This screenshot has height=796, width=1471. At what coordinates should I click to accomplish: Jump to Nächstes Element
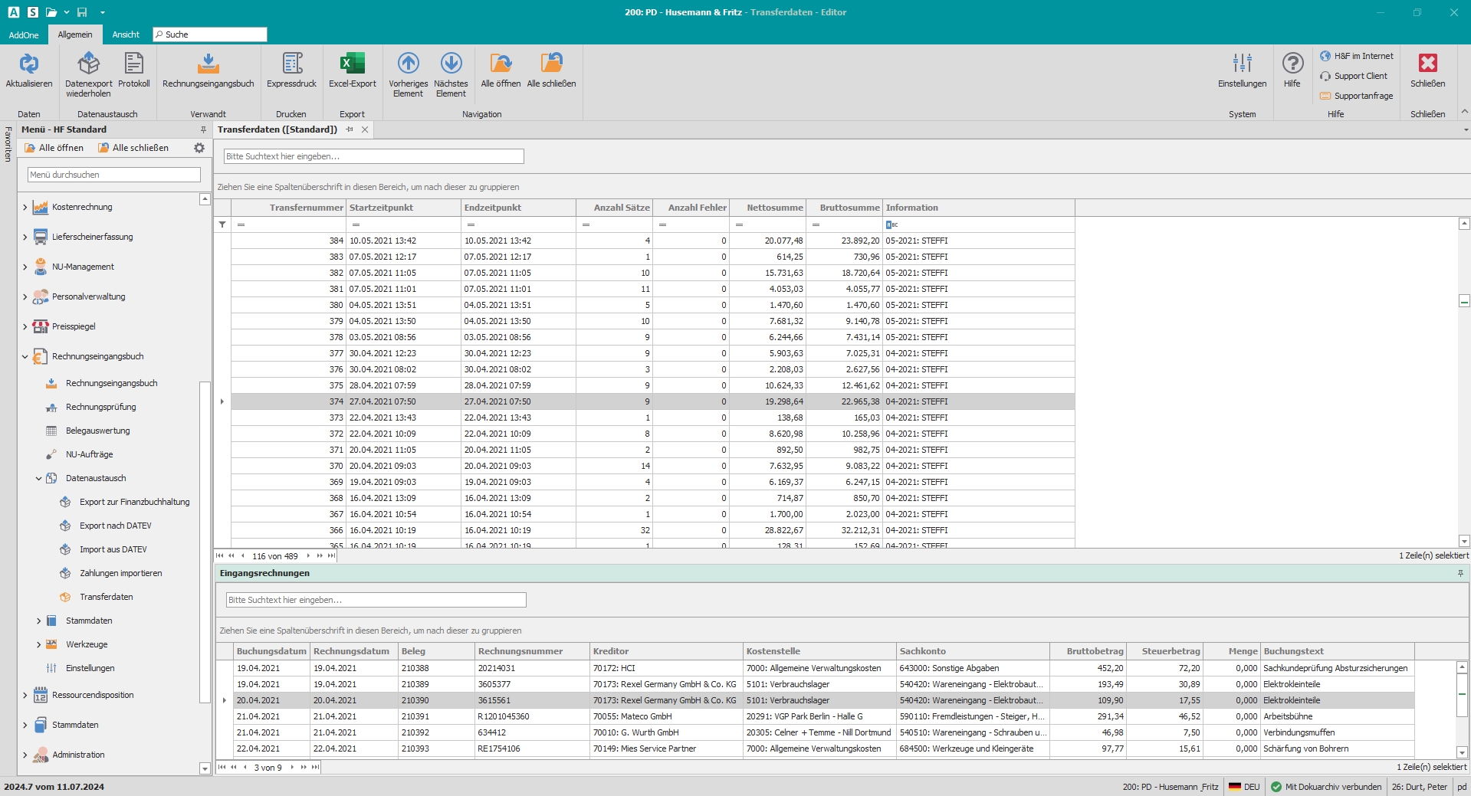(451, 64)
